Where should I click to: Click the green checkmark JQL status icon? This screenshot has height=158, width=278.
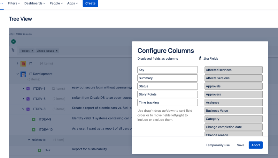tap(13, 41)
